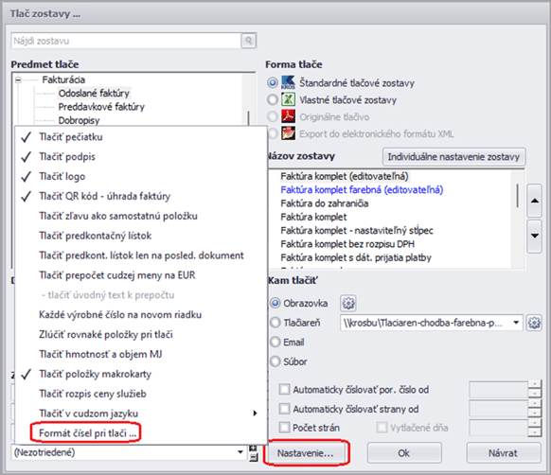551x475 pixels.
Task: Click the search magnifier icon beside Nájdi zostavu
Action: tap(248, 41)
